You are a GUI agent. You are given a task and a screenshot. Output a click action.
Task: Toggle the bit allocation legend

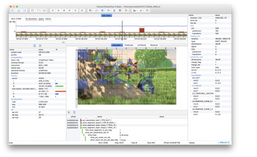(x=31, y=19)
